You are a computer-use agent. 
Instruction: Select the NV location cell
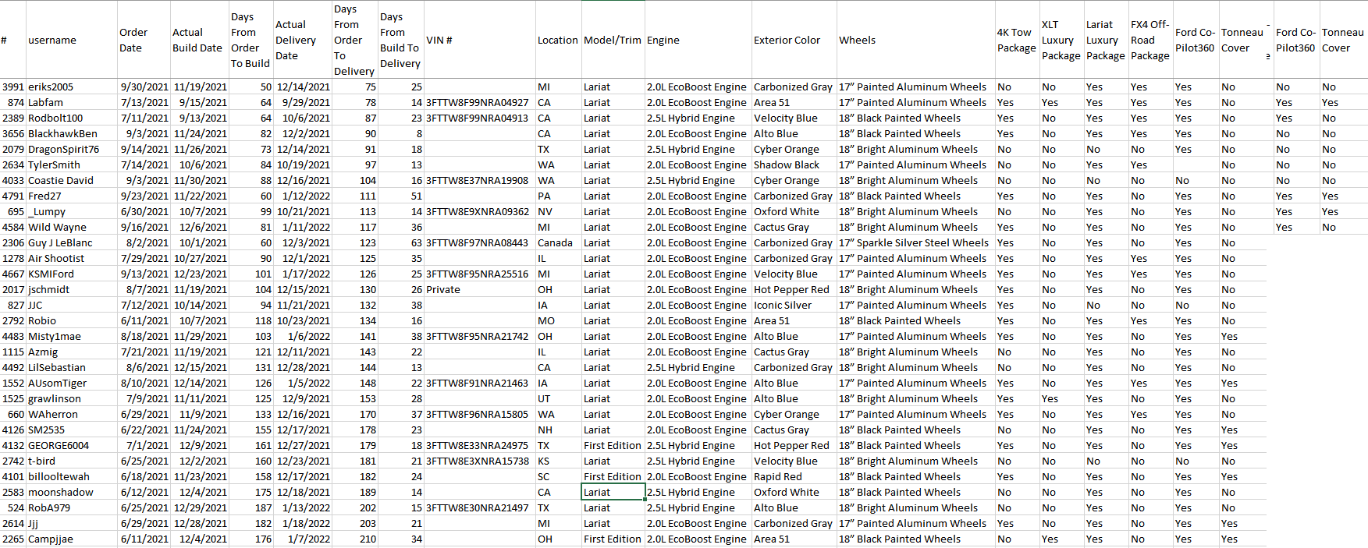pyautogui.click(x=558, y=211)
